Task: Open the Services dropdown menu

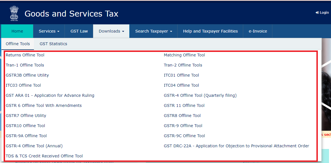Action: [49, 31]
